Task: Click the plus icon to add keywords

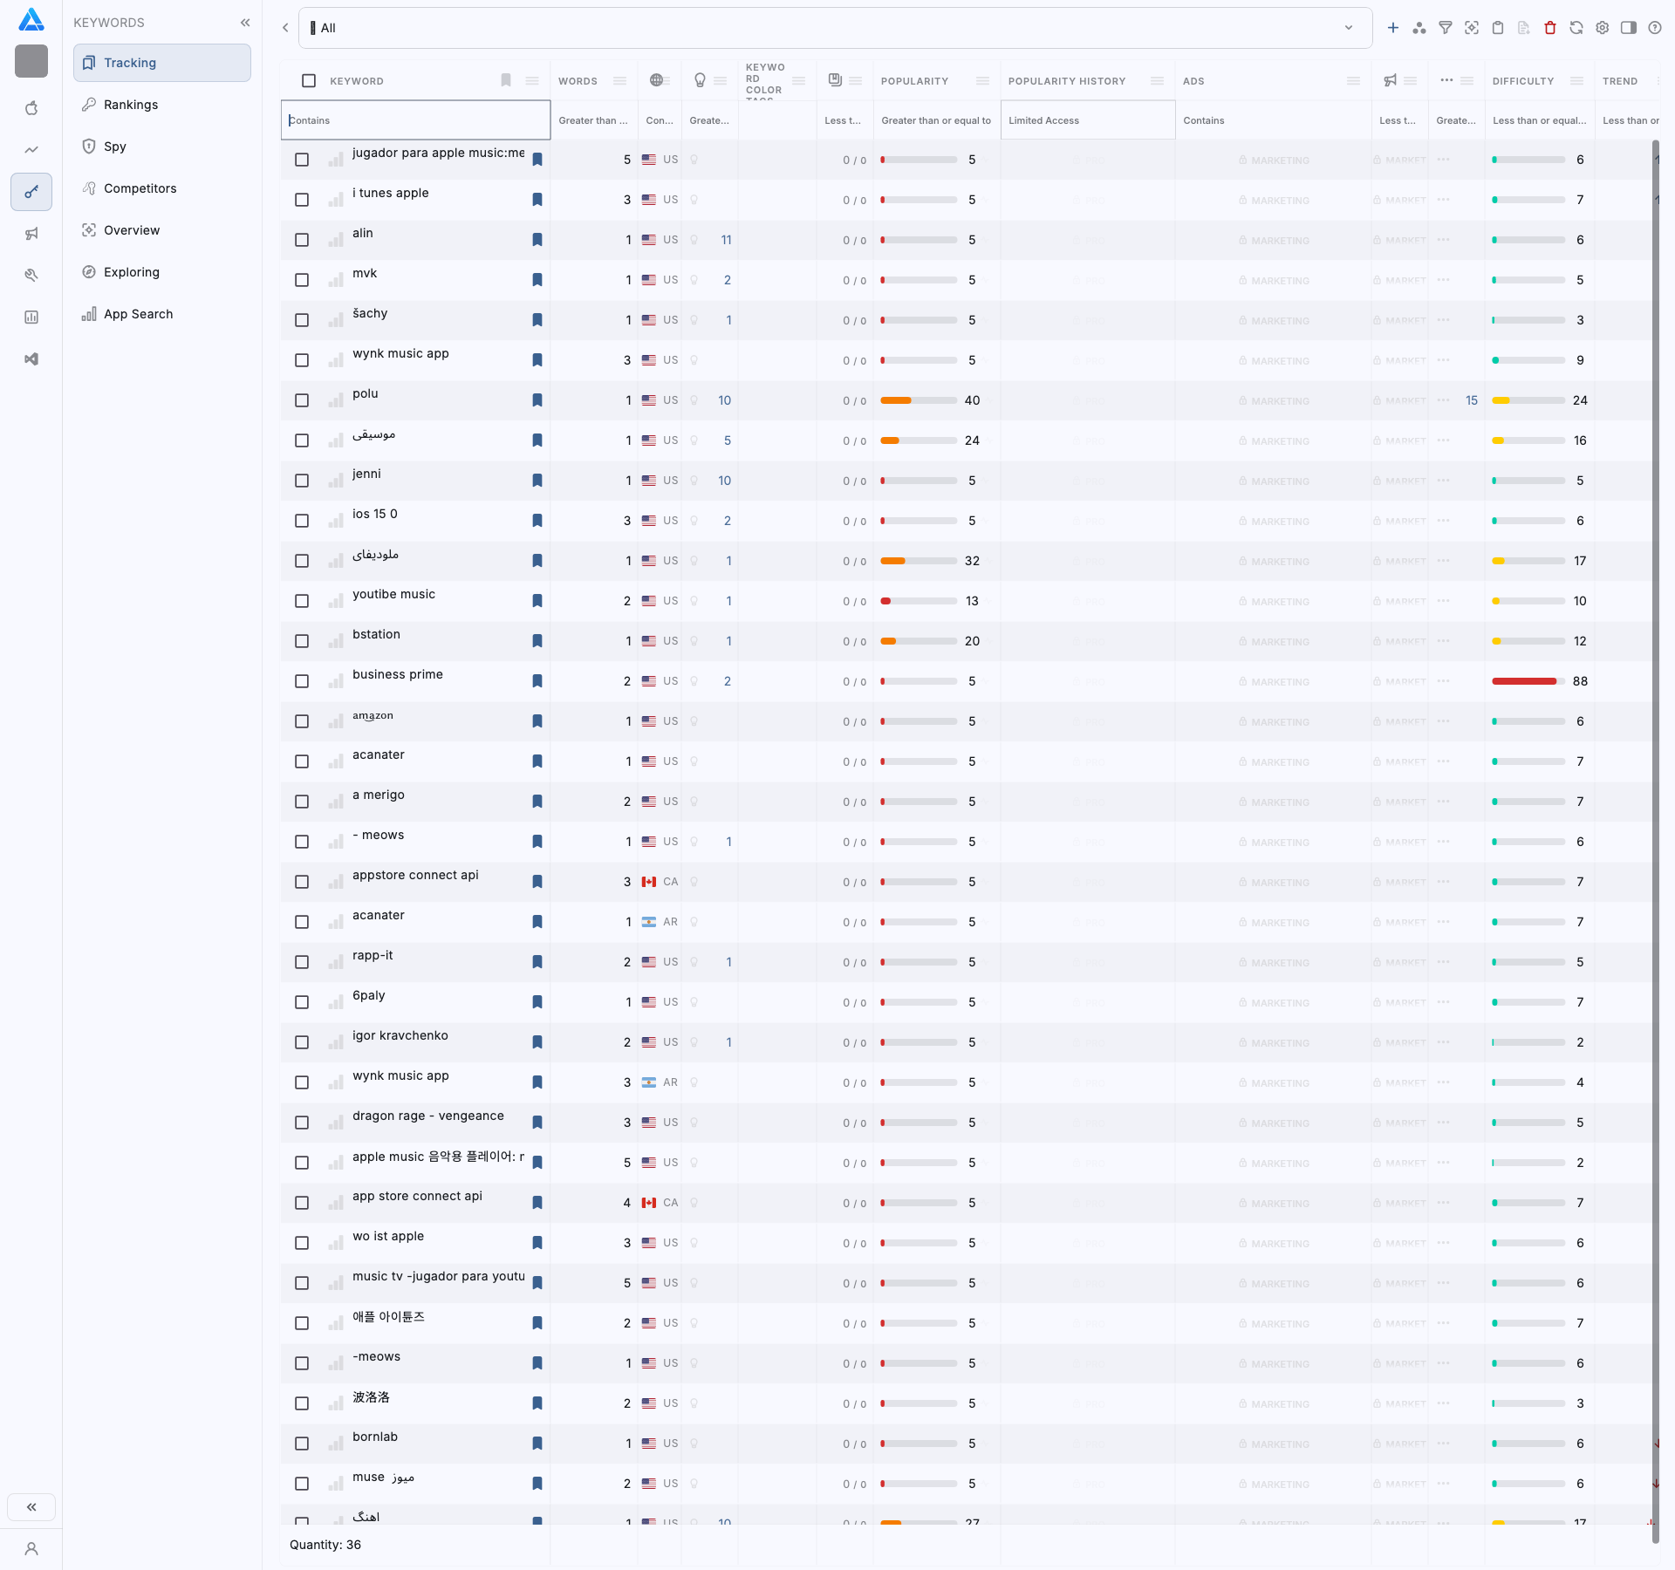Action: point(1393,28)
